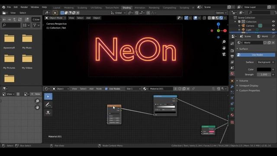277x156 pixels.
Task: Open the File menu
Action: click(x=9, y=7)
